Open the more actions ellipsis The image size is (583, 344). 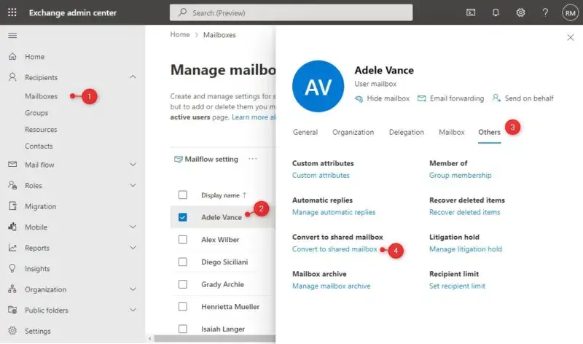(x=252, y=159)
